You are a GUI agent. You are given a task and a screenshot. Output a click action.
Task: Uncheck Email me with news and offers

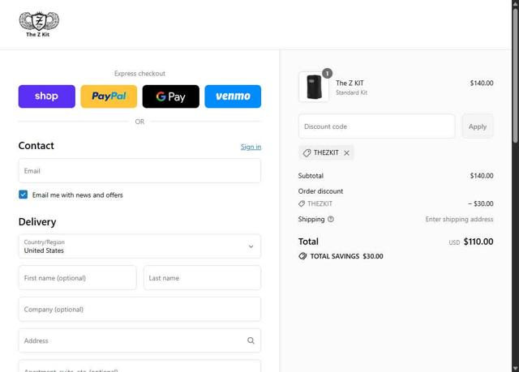point(24,195)
